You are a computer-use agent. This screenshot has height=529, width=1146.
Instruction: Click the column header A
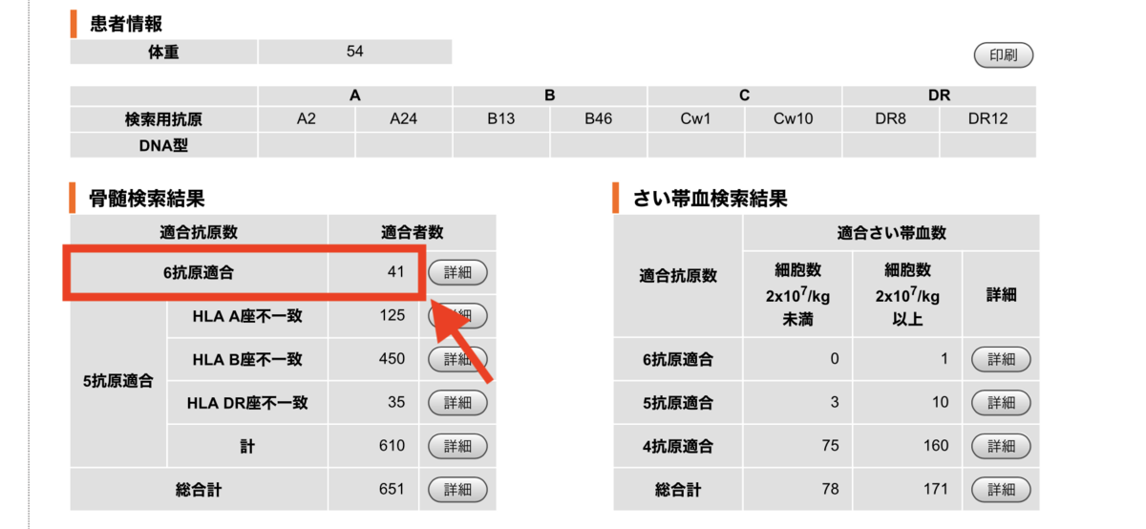click(355, 95)
